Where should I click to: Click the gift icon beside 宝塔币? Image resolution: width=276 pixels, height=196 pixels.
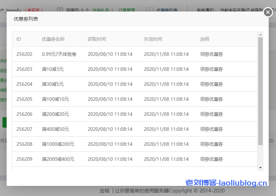(x=60, y=10)
